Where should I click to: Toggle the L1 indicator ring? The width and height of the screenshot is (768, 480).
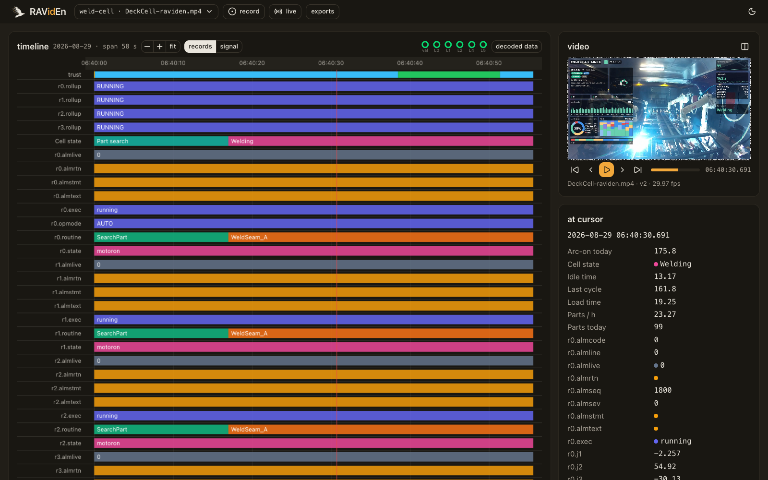[x=448, y=45]
